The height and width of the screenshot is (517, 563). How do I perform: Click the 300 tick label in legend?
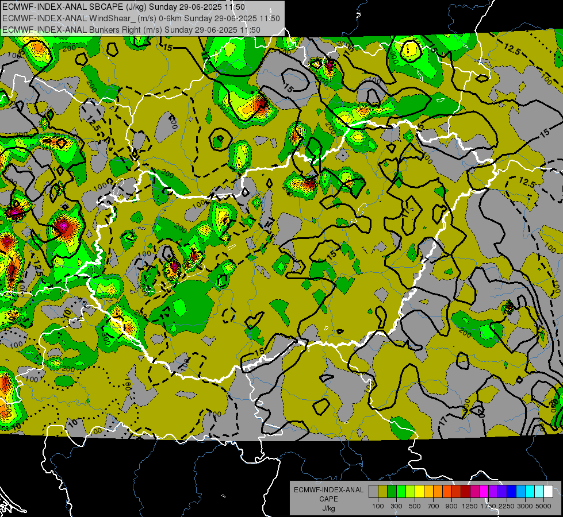[396, 506]
